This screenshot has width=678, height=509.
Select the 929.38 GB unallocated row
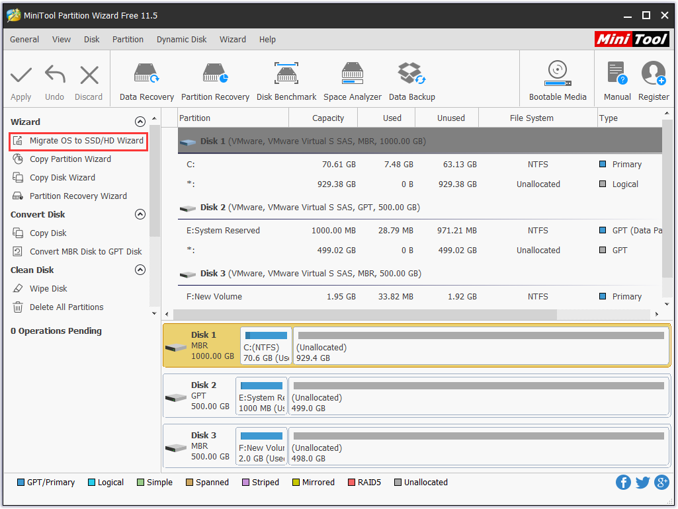[419, 184]
